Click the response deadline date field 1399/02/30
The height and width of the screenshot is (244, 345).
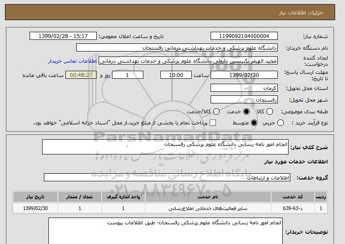click(x=244, y=75)
